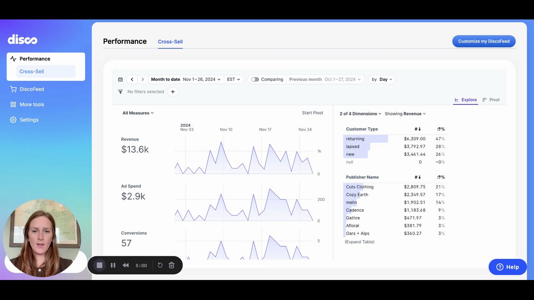Select the new customer type row
This screenshot has height=300, width=534.
pyautogui.click(x=395, y=154)
